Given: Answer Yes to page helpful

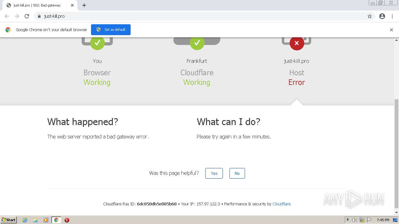Looking at the screenshot, I should pyautogui.click(x=214, y=173).
